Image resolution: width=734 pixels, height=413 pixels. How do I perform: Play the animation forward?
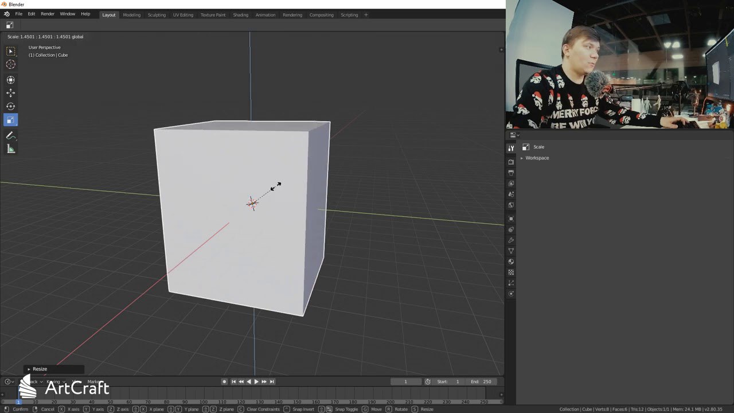[x=256, y=381]
